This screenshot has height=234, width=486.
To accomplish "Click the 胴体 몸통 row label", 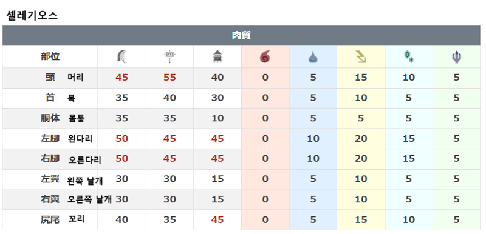I will tap(63, 118).
